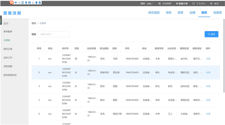Click 审批 for row 5
This screenshot has height=125, width=225.
pyautogui.click(x=208, y=114)
